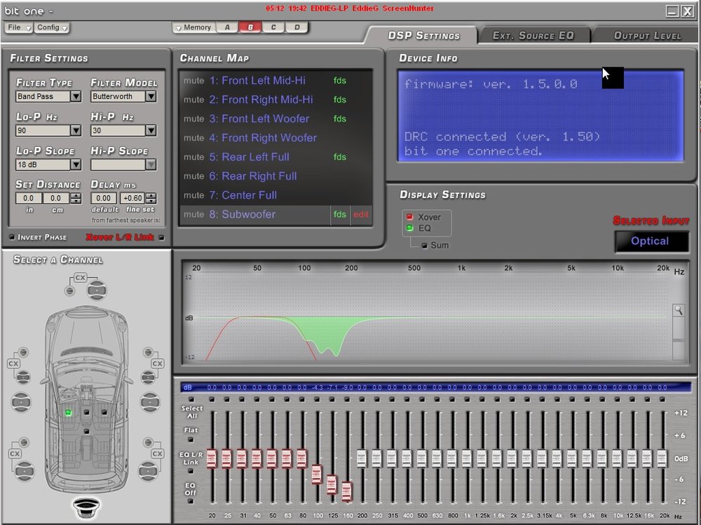Click the 160 Hz EQ fader
The height and width of the screenshot is (525, 701).
coord(347,491)
